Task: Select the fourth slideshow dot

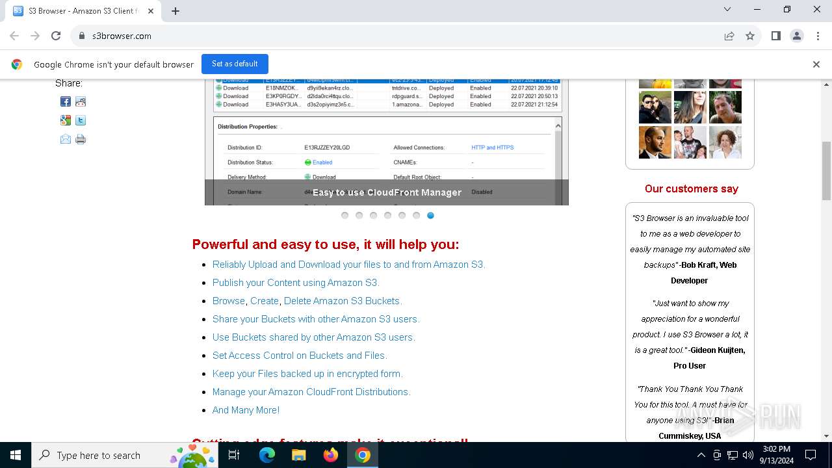Action: (387, 215)
